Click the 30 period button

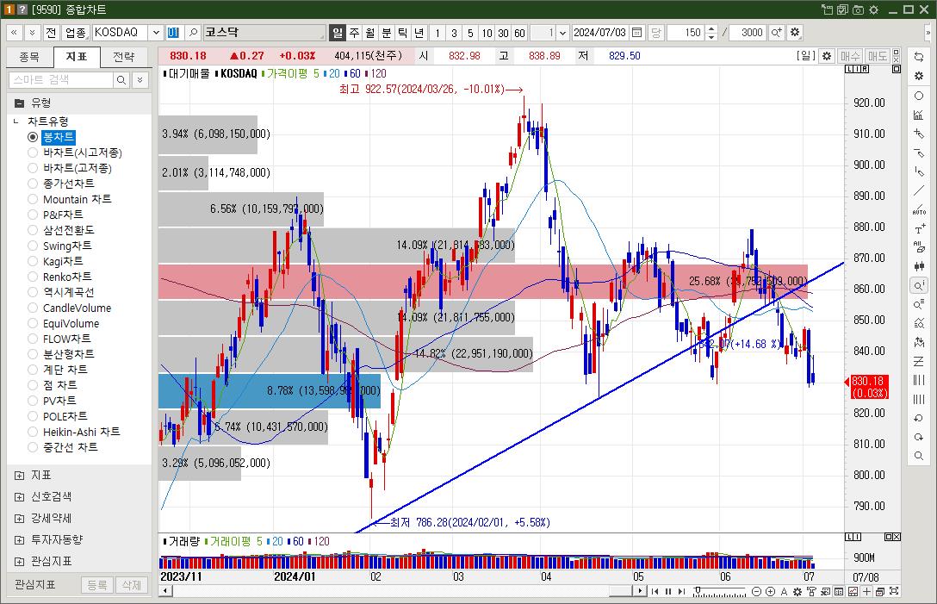504,32
